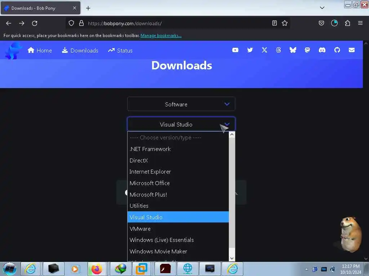The width and height of the screenshot is (369, 276).
Task: Open the Software category dropdown
Action: click(181, 104)
